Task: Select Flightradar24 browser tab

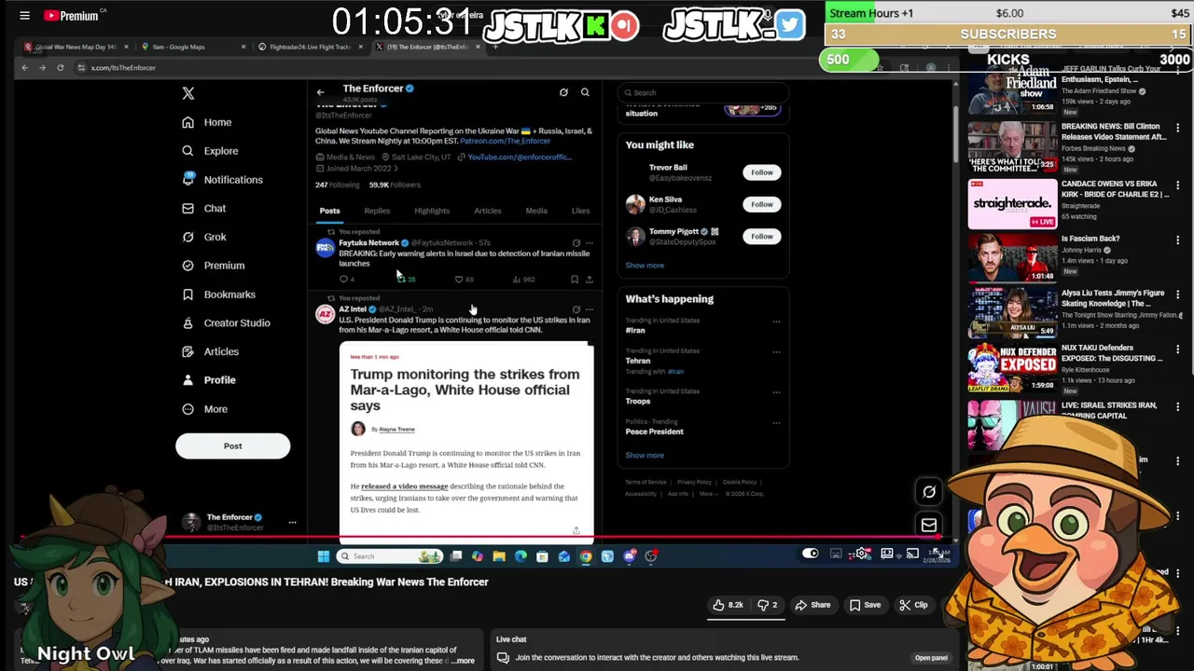Action: tap(311, 47)
